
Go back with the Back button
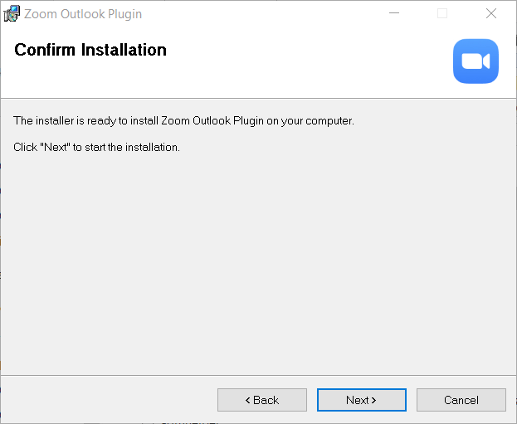[261, 400]
